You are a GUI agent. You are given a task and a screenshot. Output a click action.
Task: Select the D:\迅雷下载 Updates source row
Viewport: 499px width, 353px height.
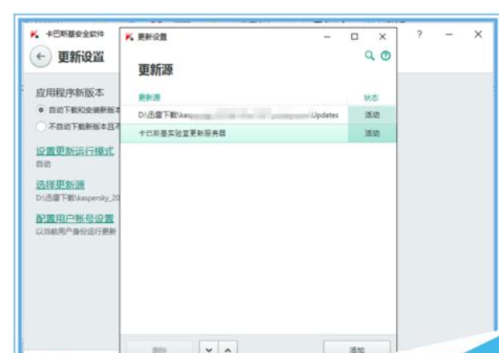click(234, 115)
